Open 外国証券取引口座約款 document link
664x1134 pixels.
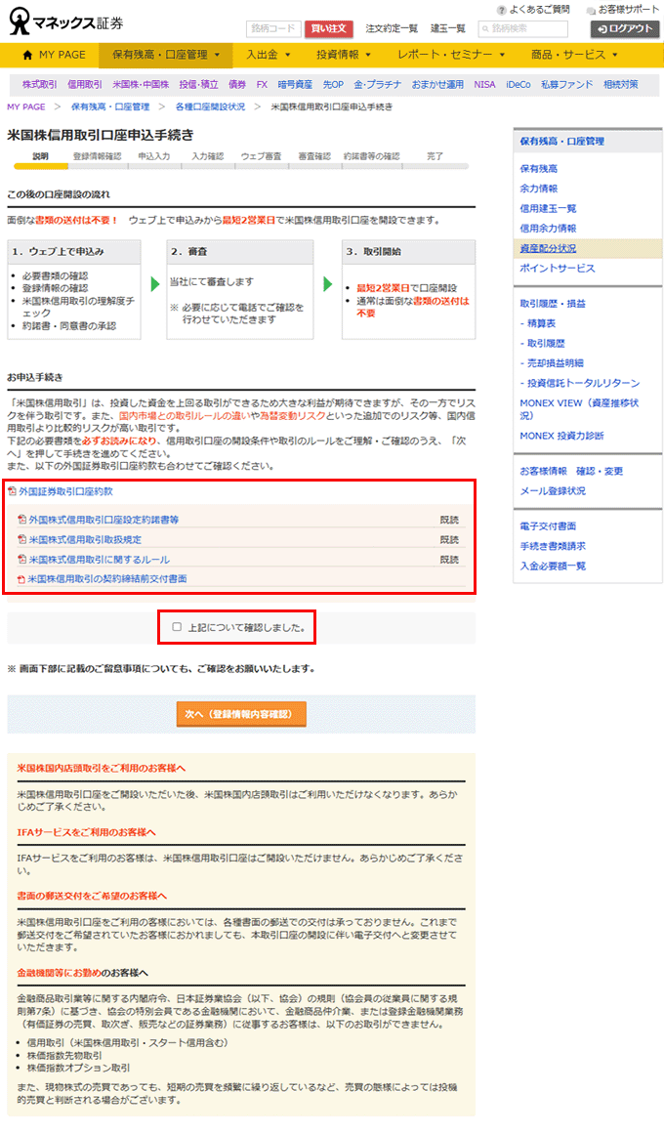point(65,491)
